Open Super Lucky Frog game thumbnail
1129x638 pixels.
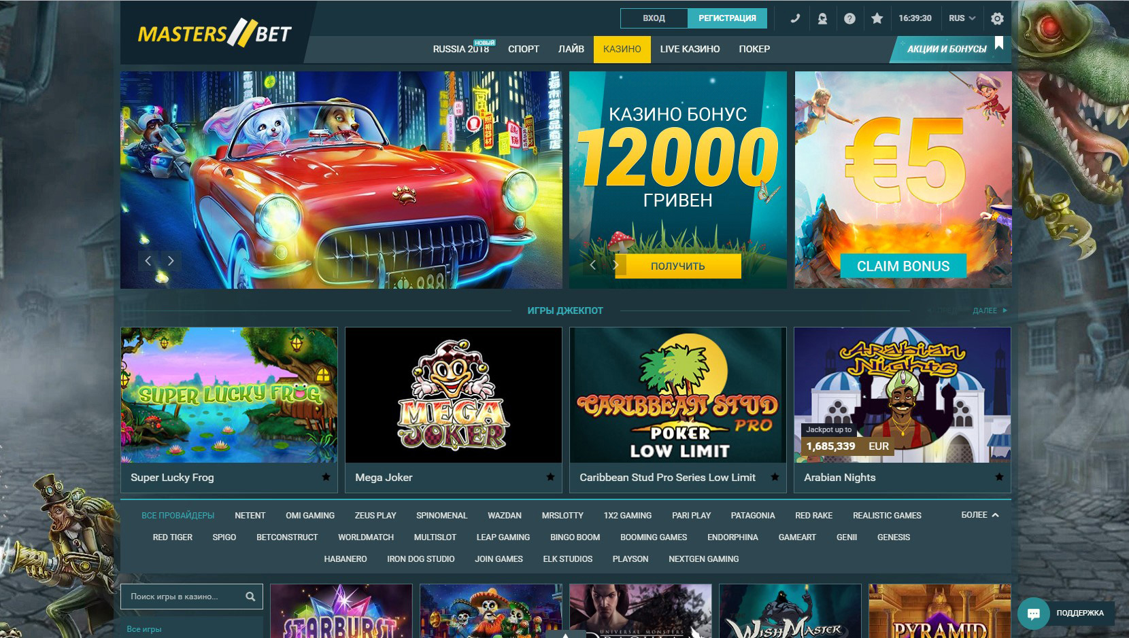pyautogui.click(x=229, y=395)
